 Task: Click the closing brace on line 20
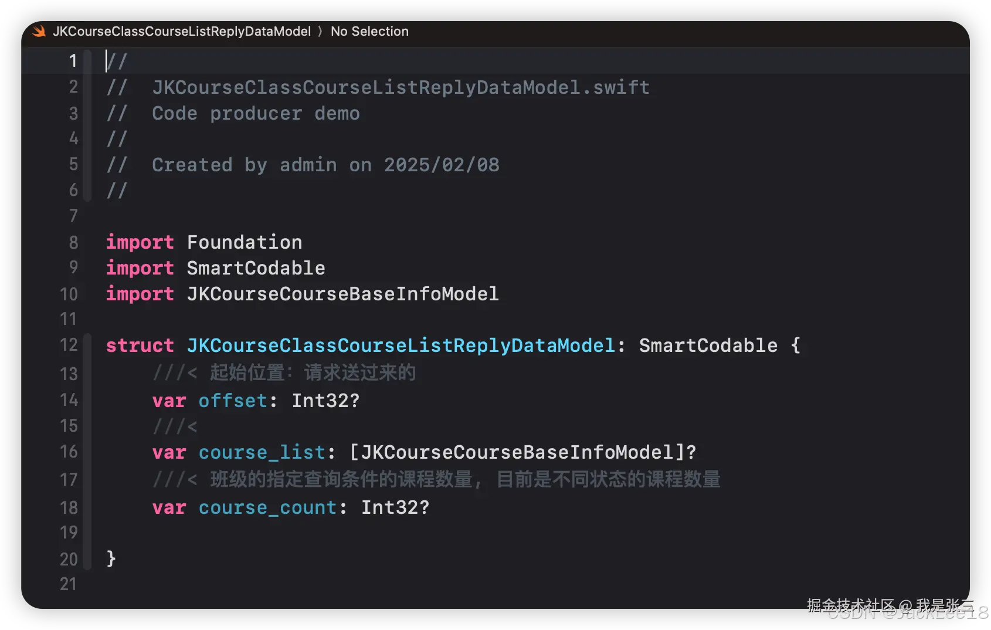coord(111,558)
